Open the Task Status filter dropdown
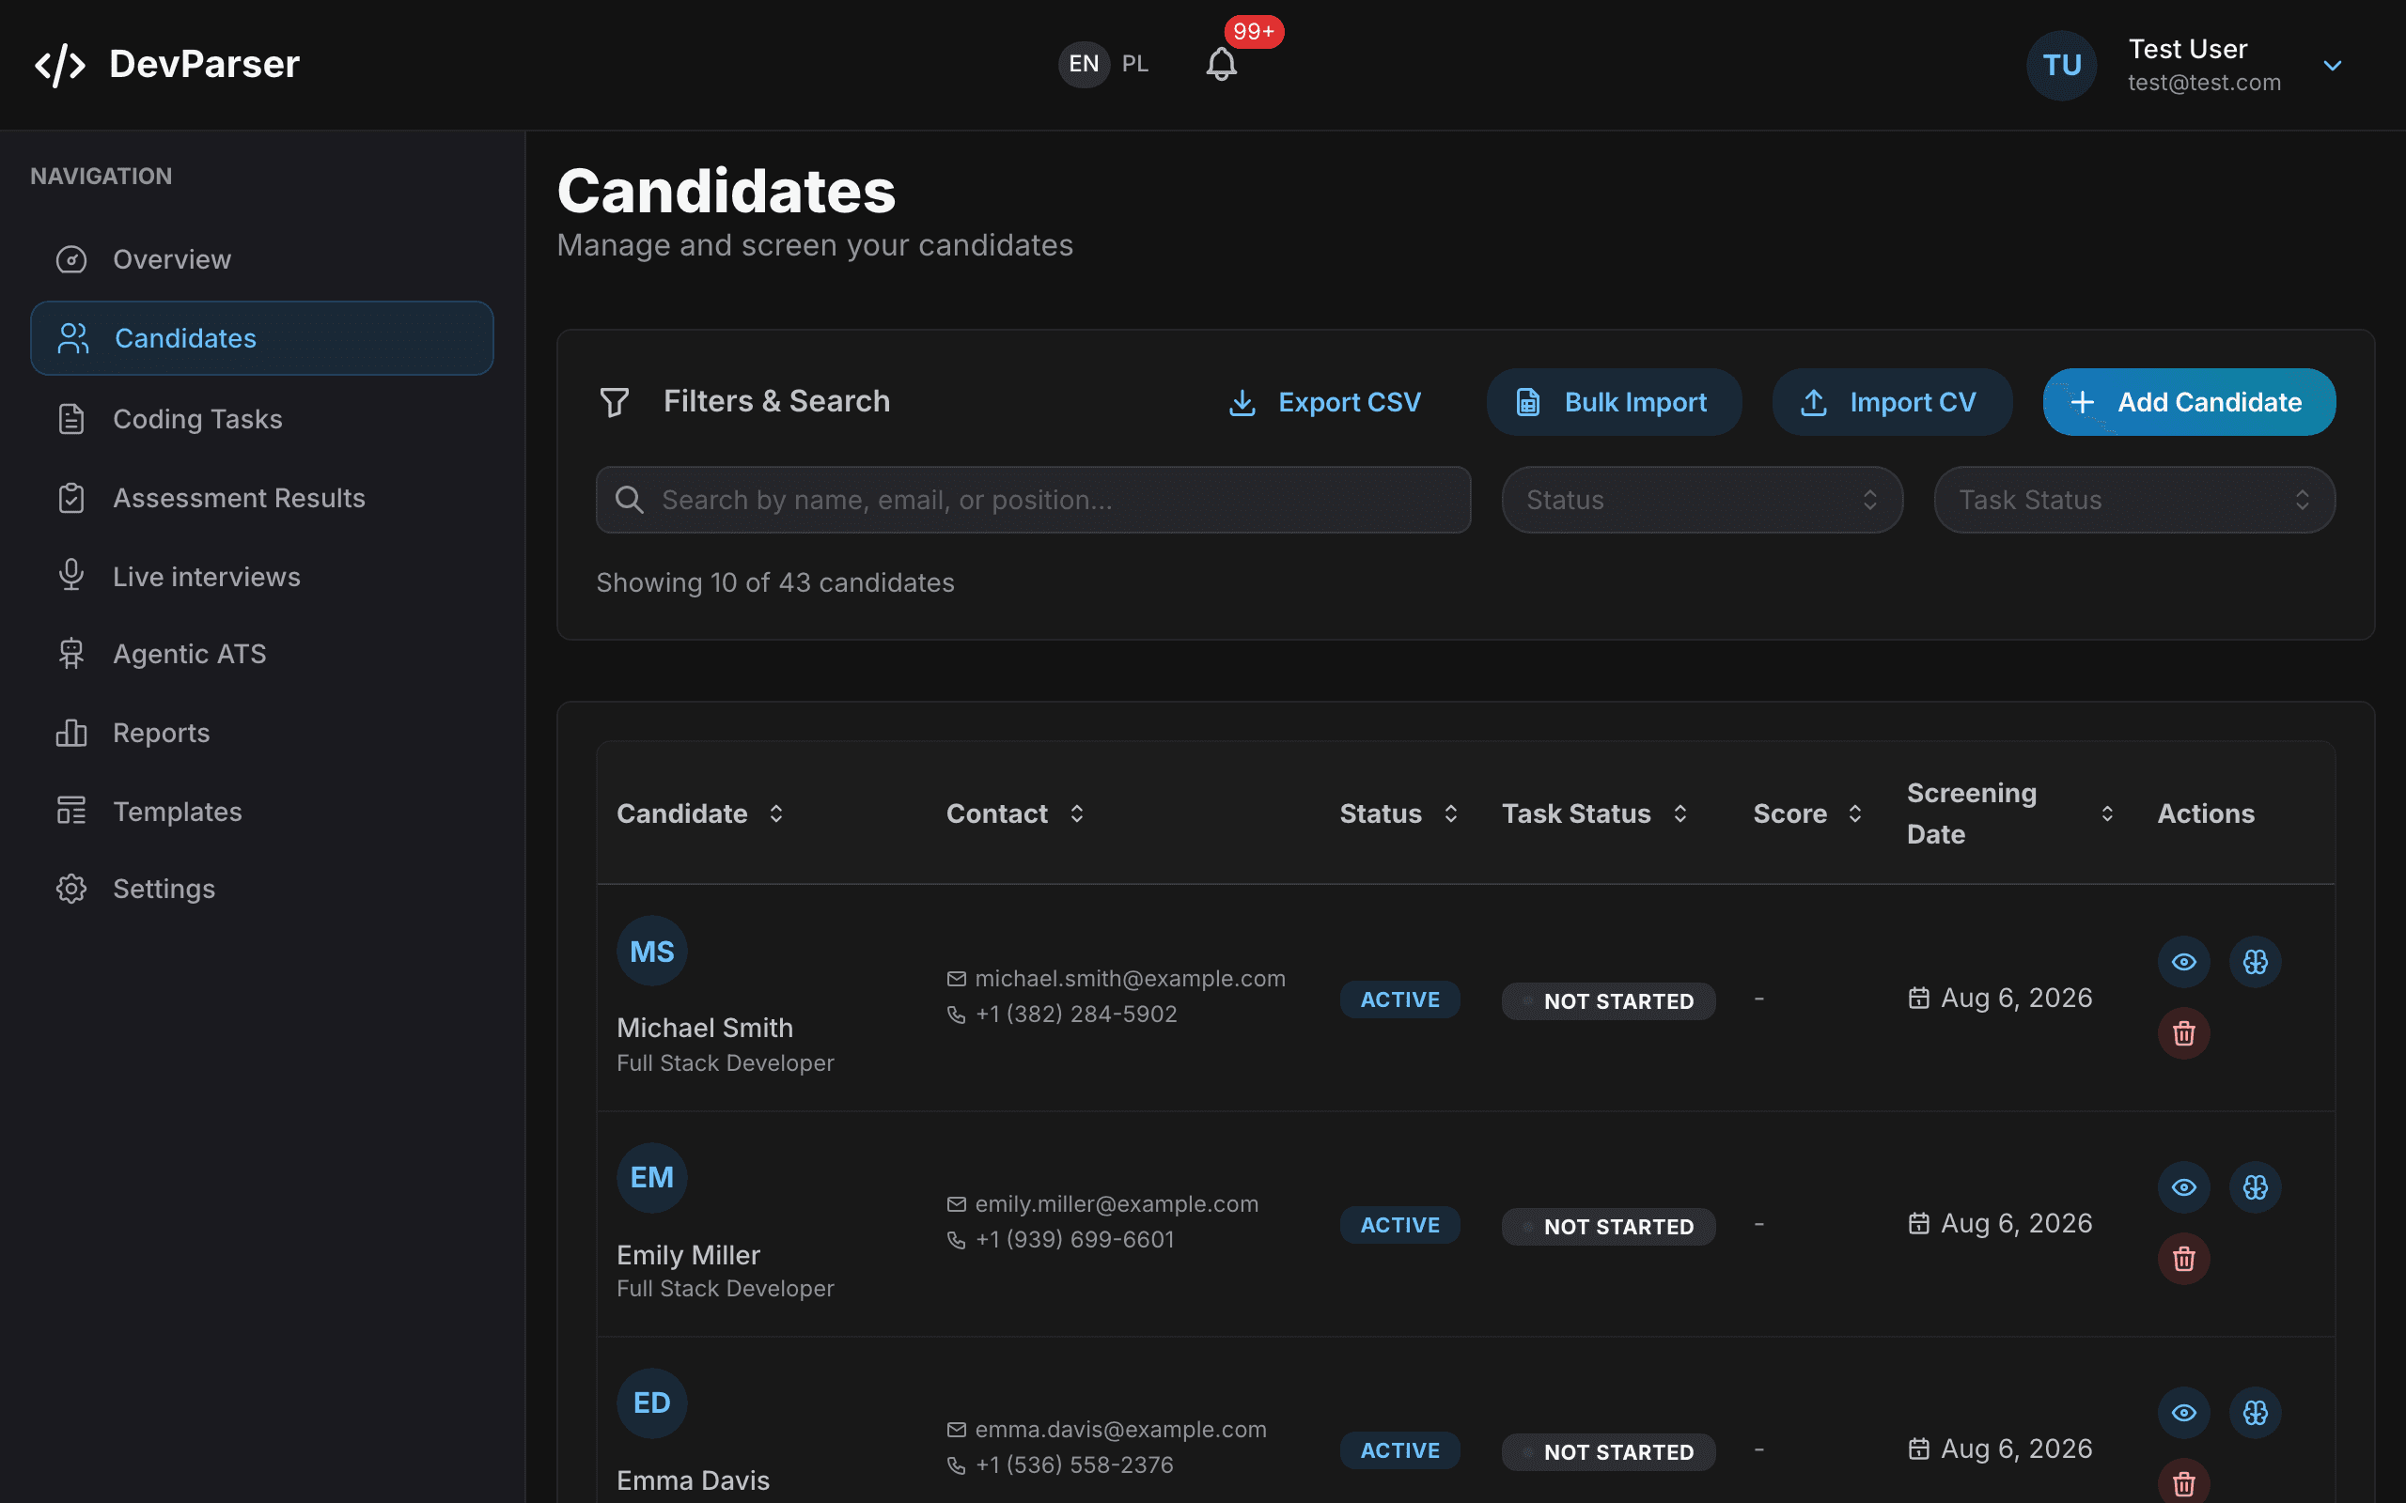Screen dimensions: 2406x1503 click(x=2133, y=500)
